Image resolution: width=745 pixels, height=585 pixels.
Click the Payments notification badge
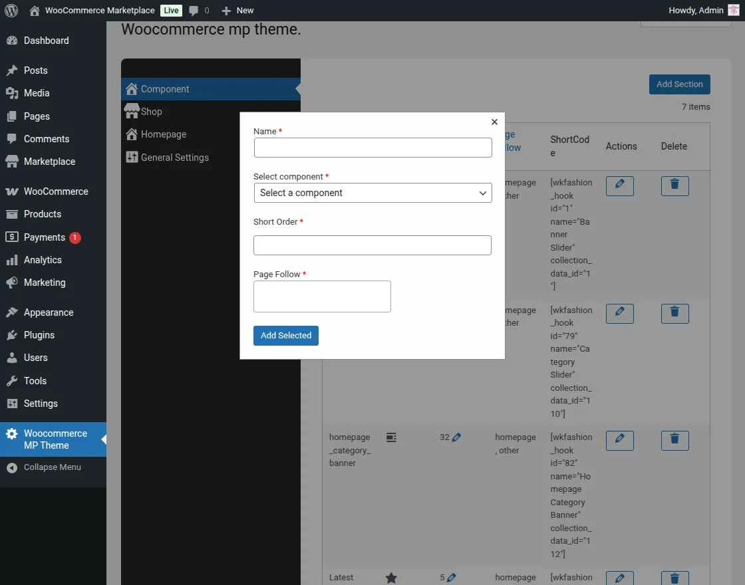pyautogui.click(x=74, y=237)
